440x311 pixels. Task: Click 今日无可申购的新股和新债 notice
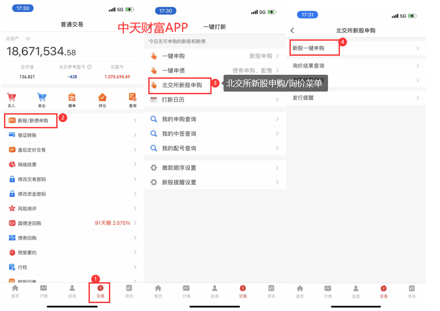(x=177, y=42)
